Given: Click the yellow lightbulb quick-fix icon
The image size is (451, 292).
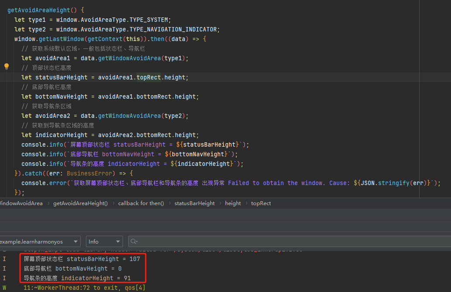Looking at the screenshot, I should pyautogui.click(x=7, y=66).
